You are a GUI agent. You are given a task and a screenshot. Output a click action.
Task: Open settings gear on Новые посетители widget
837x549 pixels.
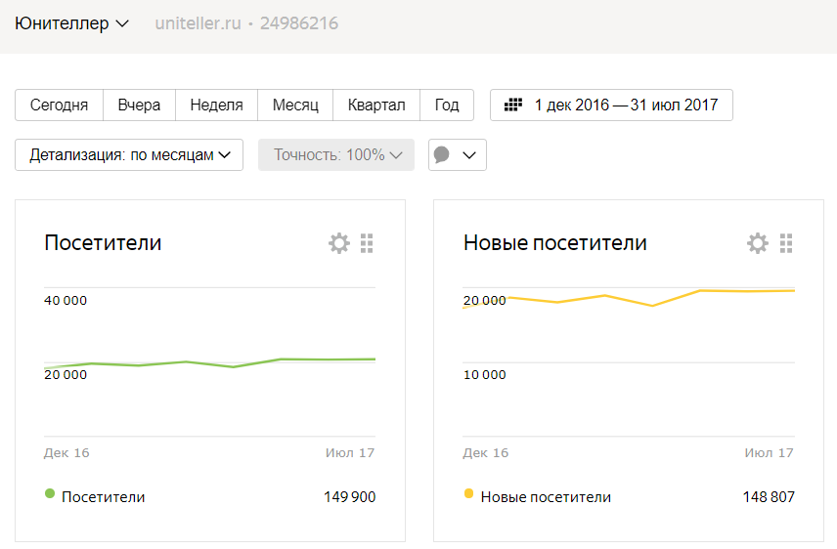coord(758,243)
